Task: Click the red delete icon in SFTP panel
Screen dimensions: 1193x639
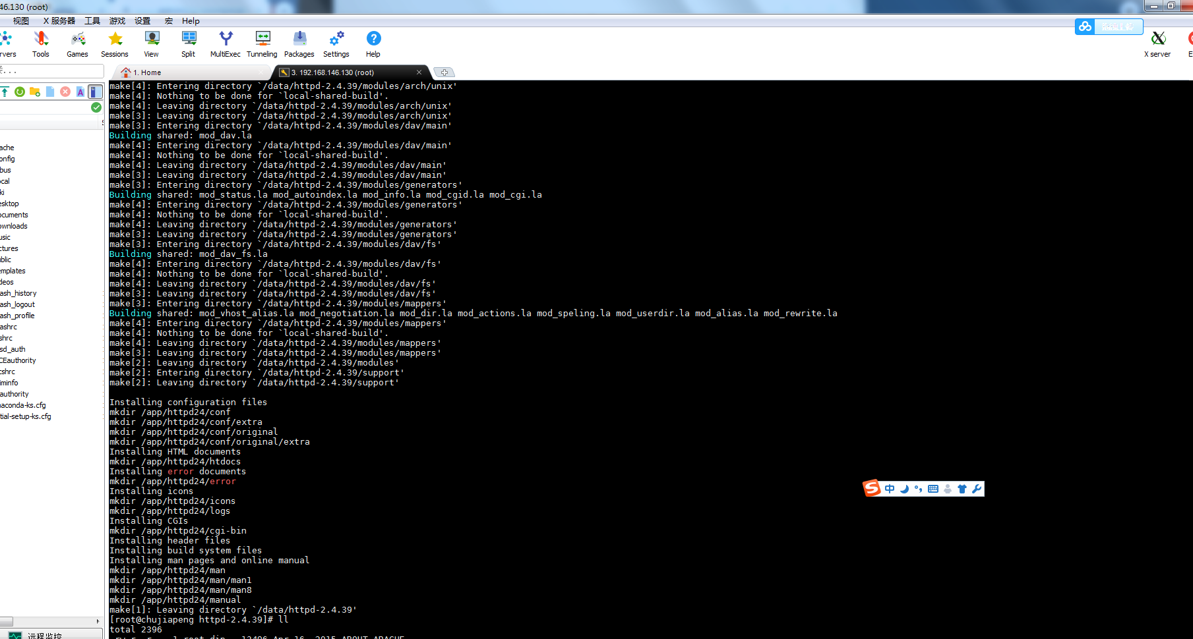Action: point(65,92)
